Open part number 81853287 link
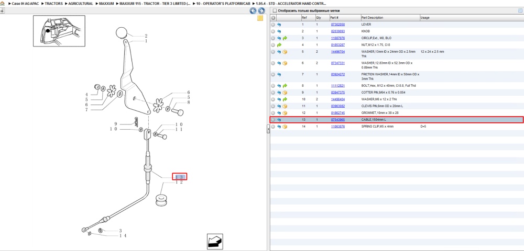Screen dimensions: 524x251 (x=337, y=45)
